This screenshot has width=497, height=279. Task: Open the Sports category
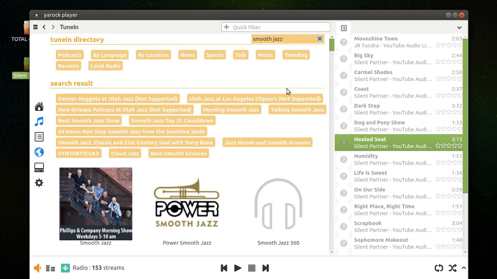215,55
